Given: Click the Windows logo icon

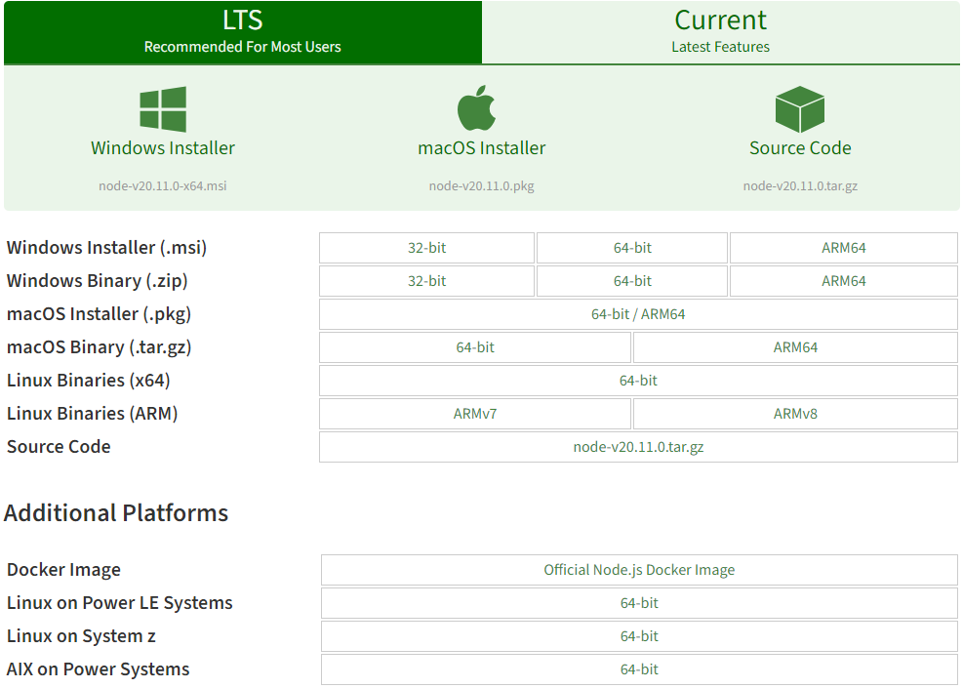Looking at the screenshot, I should pos(163,109).
